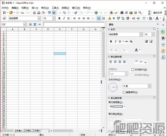Open the sidebar Gallery icon

click(x=163, y=44)
